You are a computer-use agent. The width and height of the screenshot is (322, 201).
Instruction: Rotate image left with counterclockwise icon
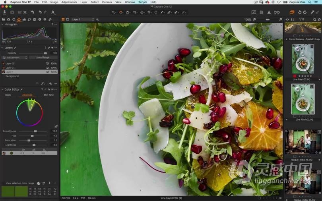[300, 12]
